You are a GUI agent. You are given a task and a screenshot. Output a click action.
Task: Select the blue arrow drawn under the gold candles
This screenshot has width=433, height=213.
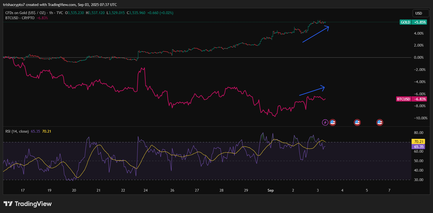pyautogui.click(x=315, y=34)
